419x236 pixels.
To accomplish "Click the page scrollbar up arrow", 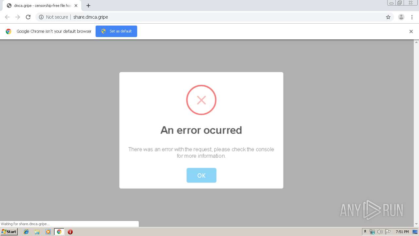I will point(416,42).
